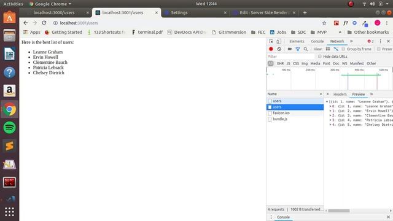
Task: Switch to the Settings browser tab
Action: (179, 12)
